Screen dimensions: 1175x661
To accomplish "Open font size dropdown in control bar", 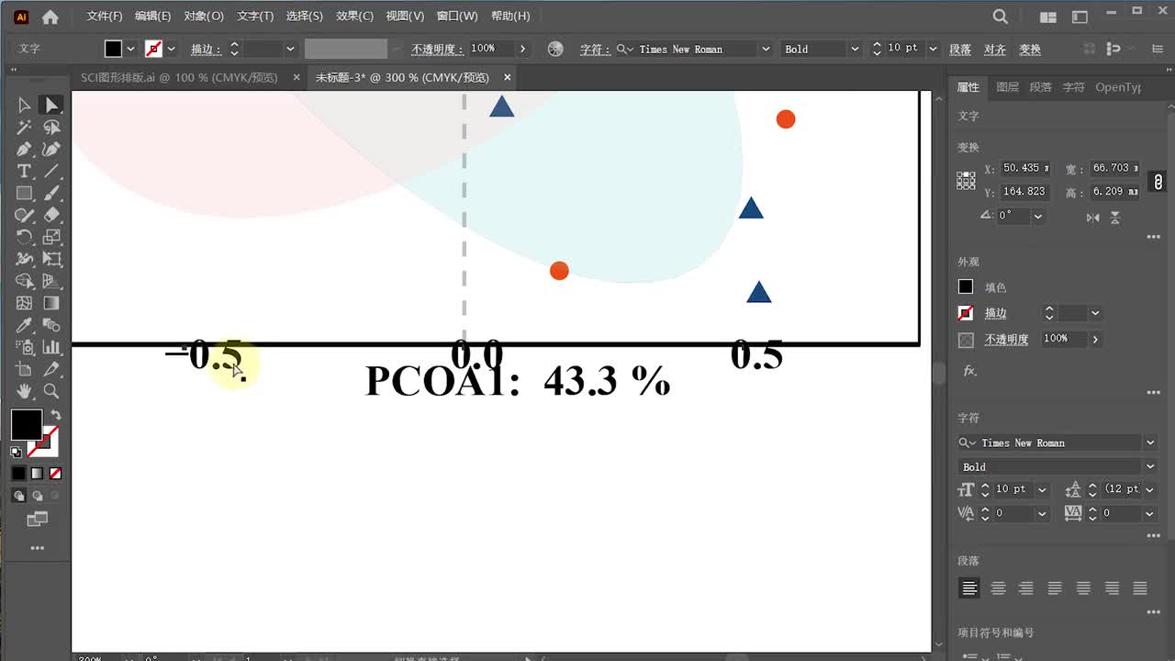I will [934, 49].
